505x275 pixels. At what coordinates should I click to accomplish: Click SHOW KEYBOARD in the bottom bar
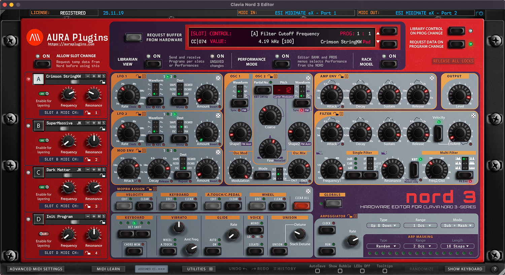click(x=465, y=269)
